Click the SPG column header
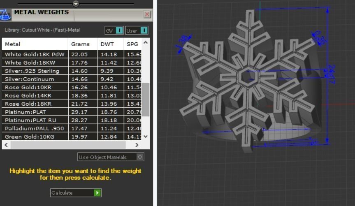This screenshot has height=206, width=355. pyautogui.click(x=132, y=44)
